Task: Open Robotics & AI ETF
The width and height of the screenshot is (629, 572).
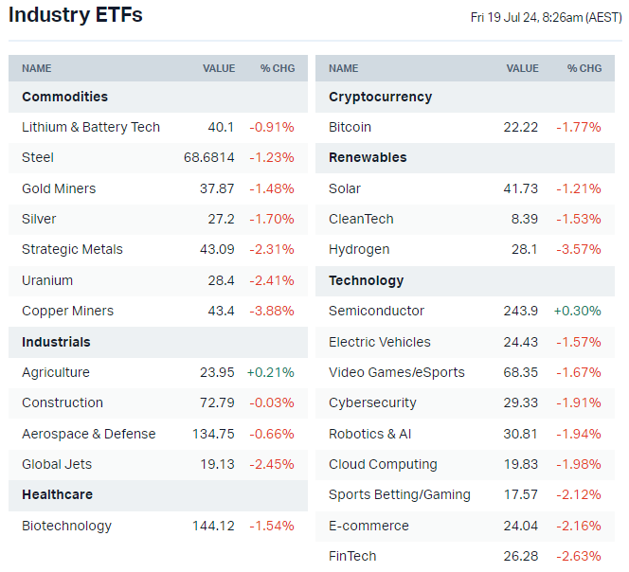Action: point(369,434)
